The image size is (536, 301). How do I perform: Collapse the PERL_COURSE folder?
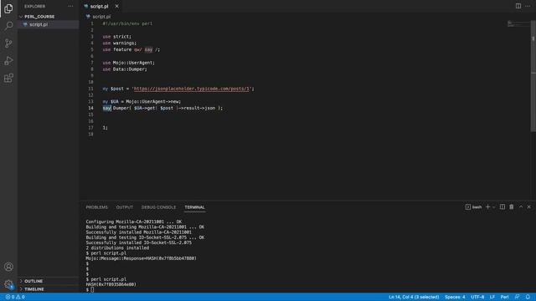[39, 17]
